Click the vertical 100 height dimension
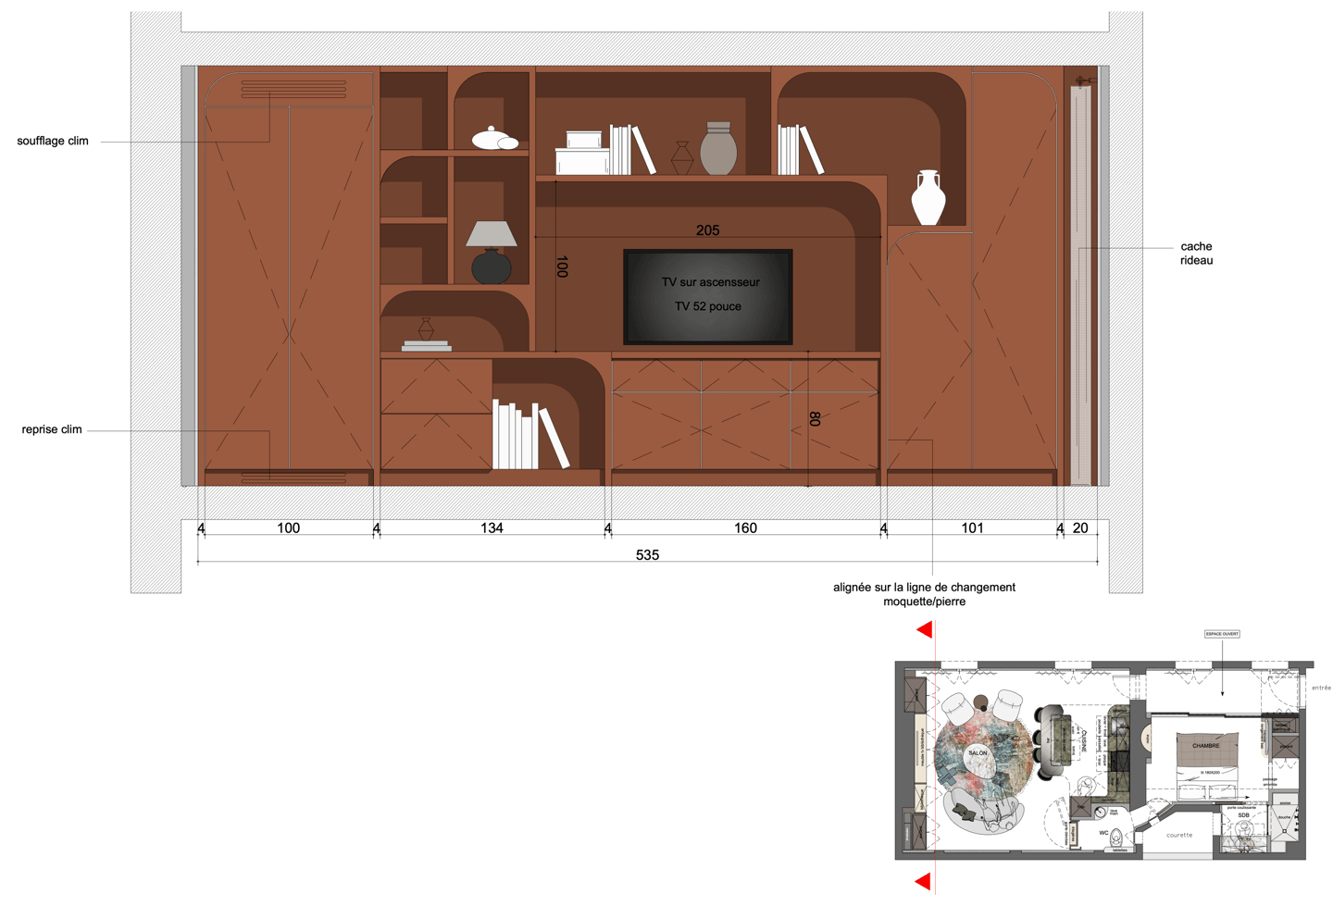Image resolution: width=1333 pixels, height=906 pixels. pos(562,267)
